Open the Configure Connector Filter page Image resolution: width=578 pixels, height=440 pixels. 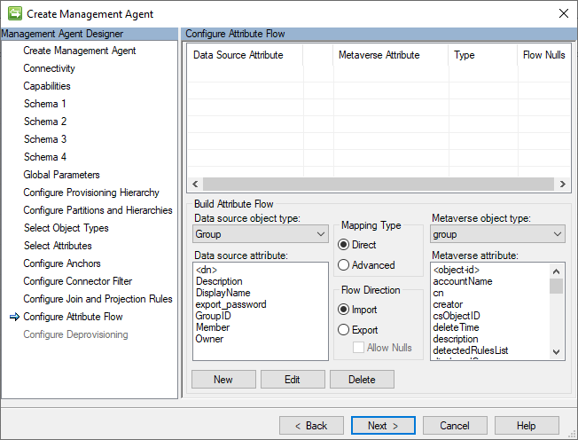[x=78, y=281]
